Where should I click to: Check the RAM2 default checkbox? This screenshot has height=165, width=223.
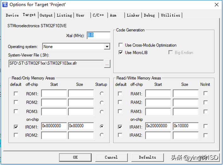tap(120, 102)
